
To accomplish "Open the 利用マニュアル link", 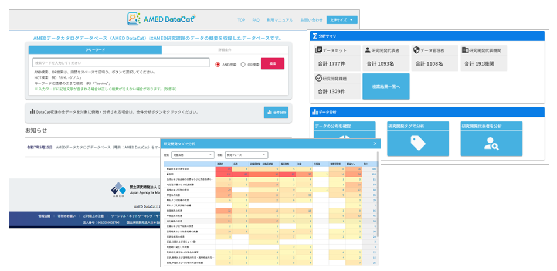I will click(x=280, y=20).
